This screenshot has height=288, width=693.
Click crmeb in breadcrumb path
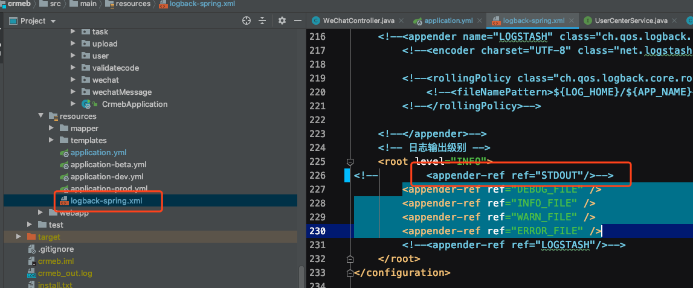19,4
